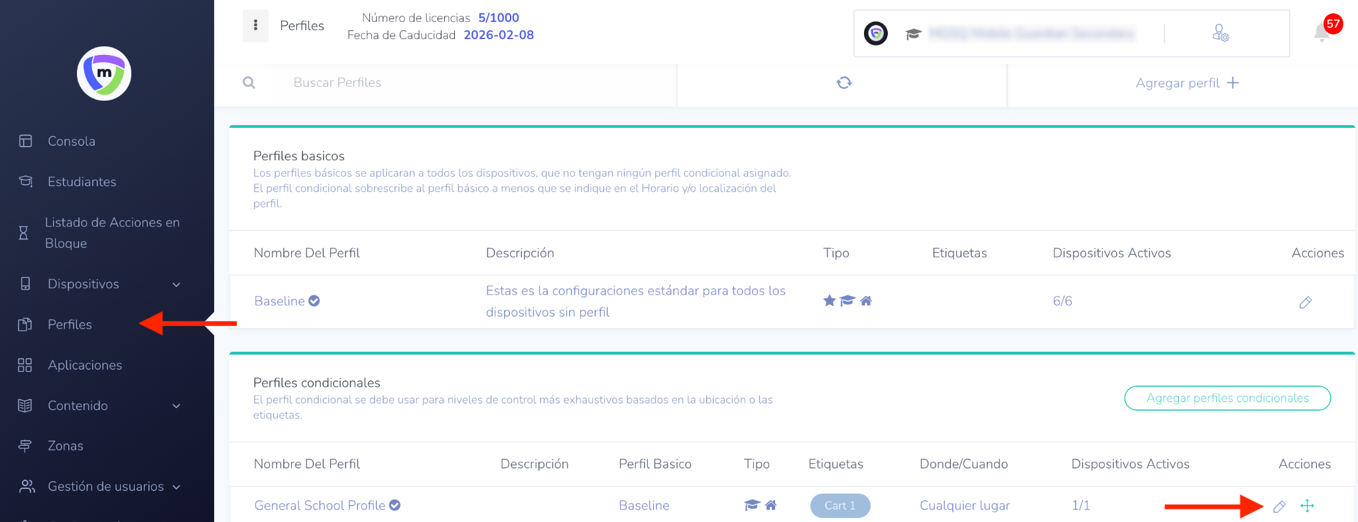Open the notifications bell
1358x522 pixels.
[1322, 32]
